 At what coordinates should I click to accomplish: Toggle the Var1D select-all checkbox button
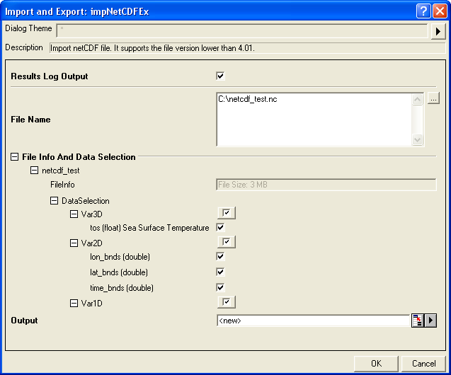226,303
